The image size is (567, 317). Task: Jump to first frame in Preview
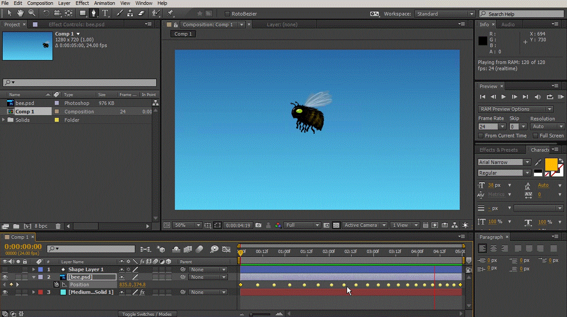click(x=482, y=96)
